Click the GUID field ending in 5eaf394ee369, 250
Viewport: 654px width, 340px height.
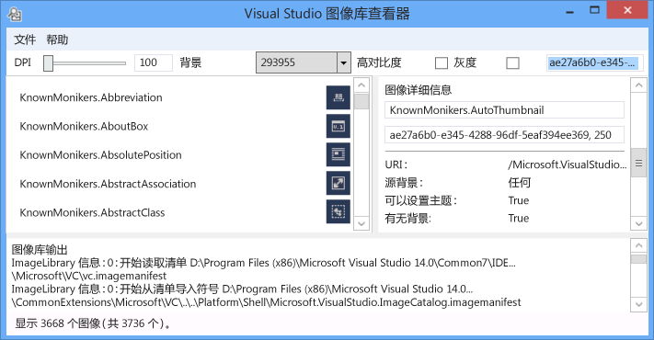tap(504, 135)
